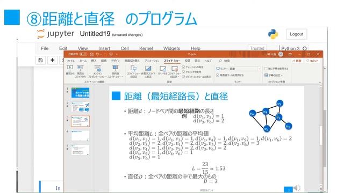The width and height of the screenshot is (344, 193).
Task: Open Jupyter Edit menu
Action: click(x=63, y=48)
